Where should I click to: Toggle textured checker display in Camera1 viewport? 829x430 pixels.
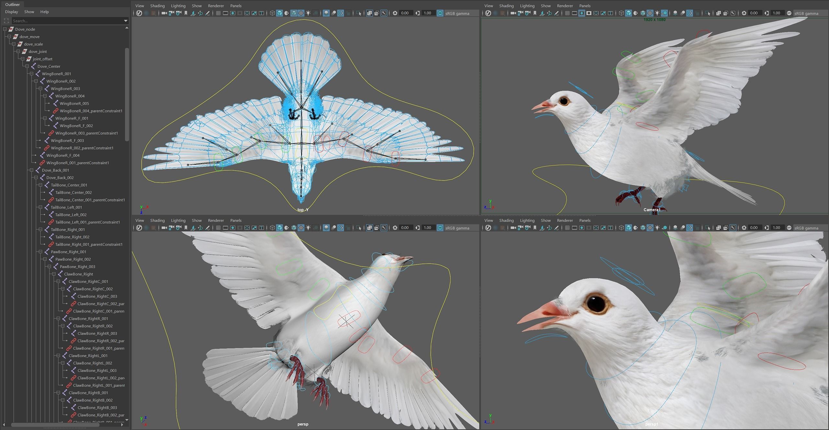coord(650,13)
